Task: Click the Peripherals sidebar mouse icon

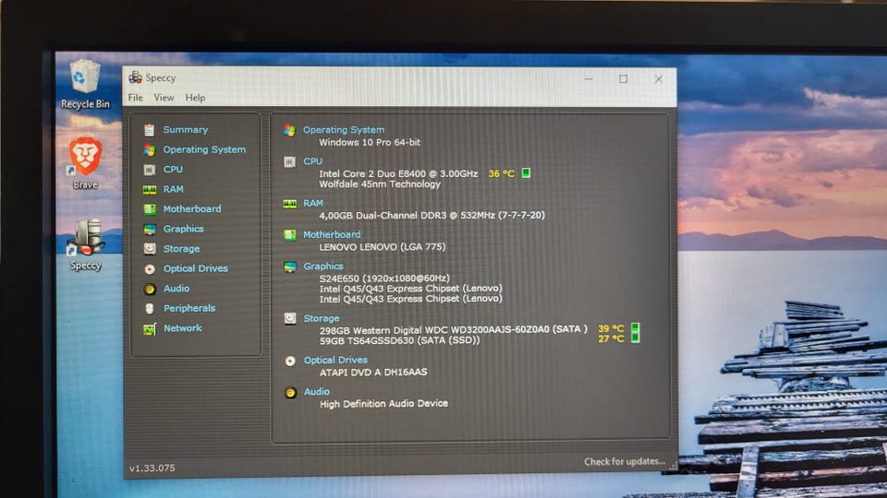Action: [150, 309]
